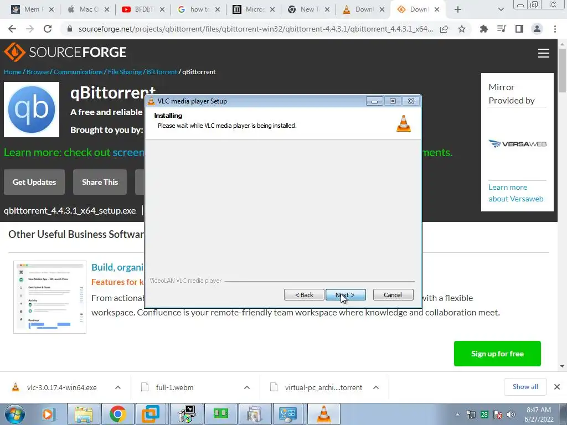Open the Home breadcrumb link
The height and width of the screenshot is (425, 567).
[13, 72]
